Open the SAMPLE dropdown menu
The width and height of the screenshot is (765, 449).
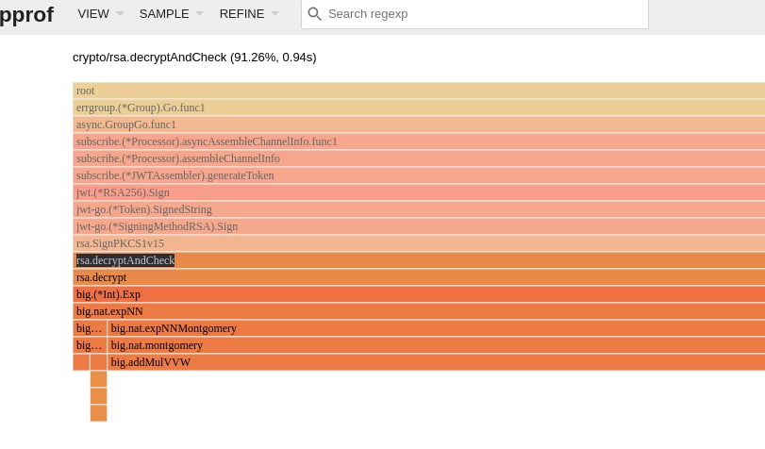coord(171,13)
